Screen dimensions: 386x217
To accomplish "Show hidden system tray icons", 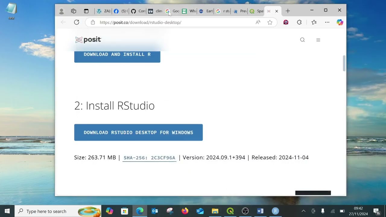I will [304, 211].
